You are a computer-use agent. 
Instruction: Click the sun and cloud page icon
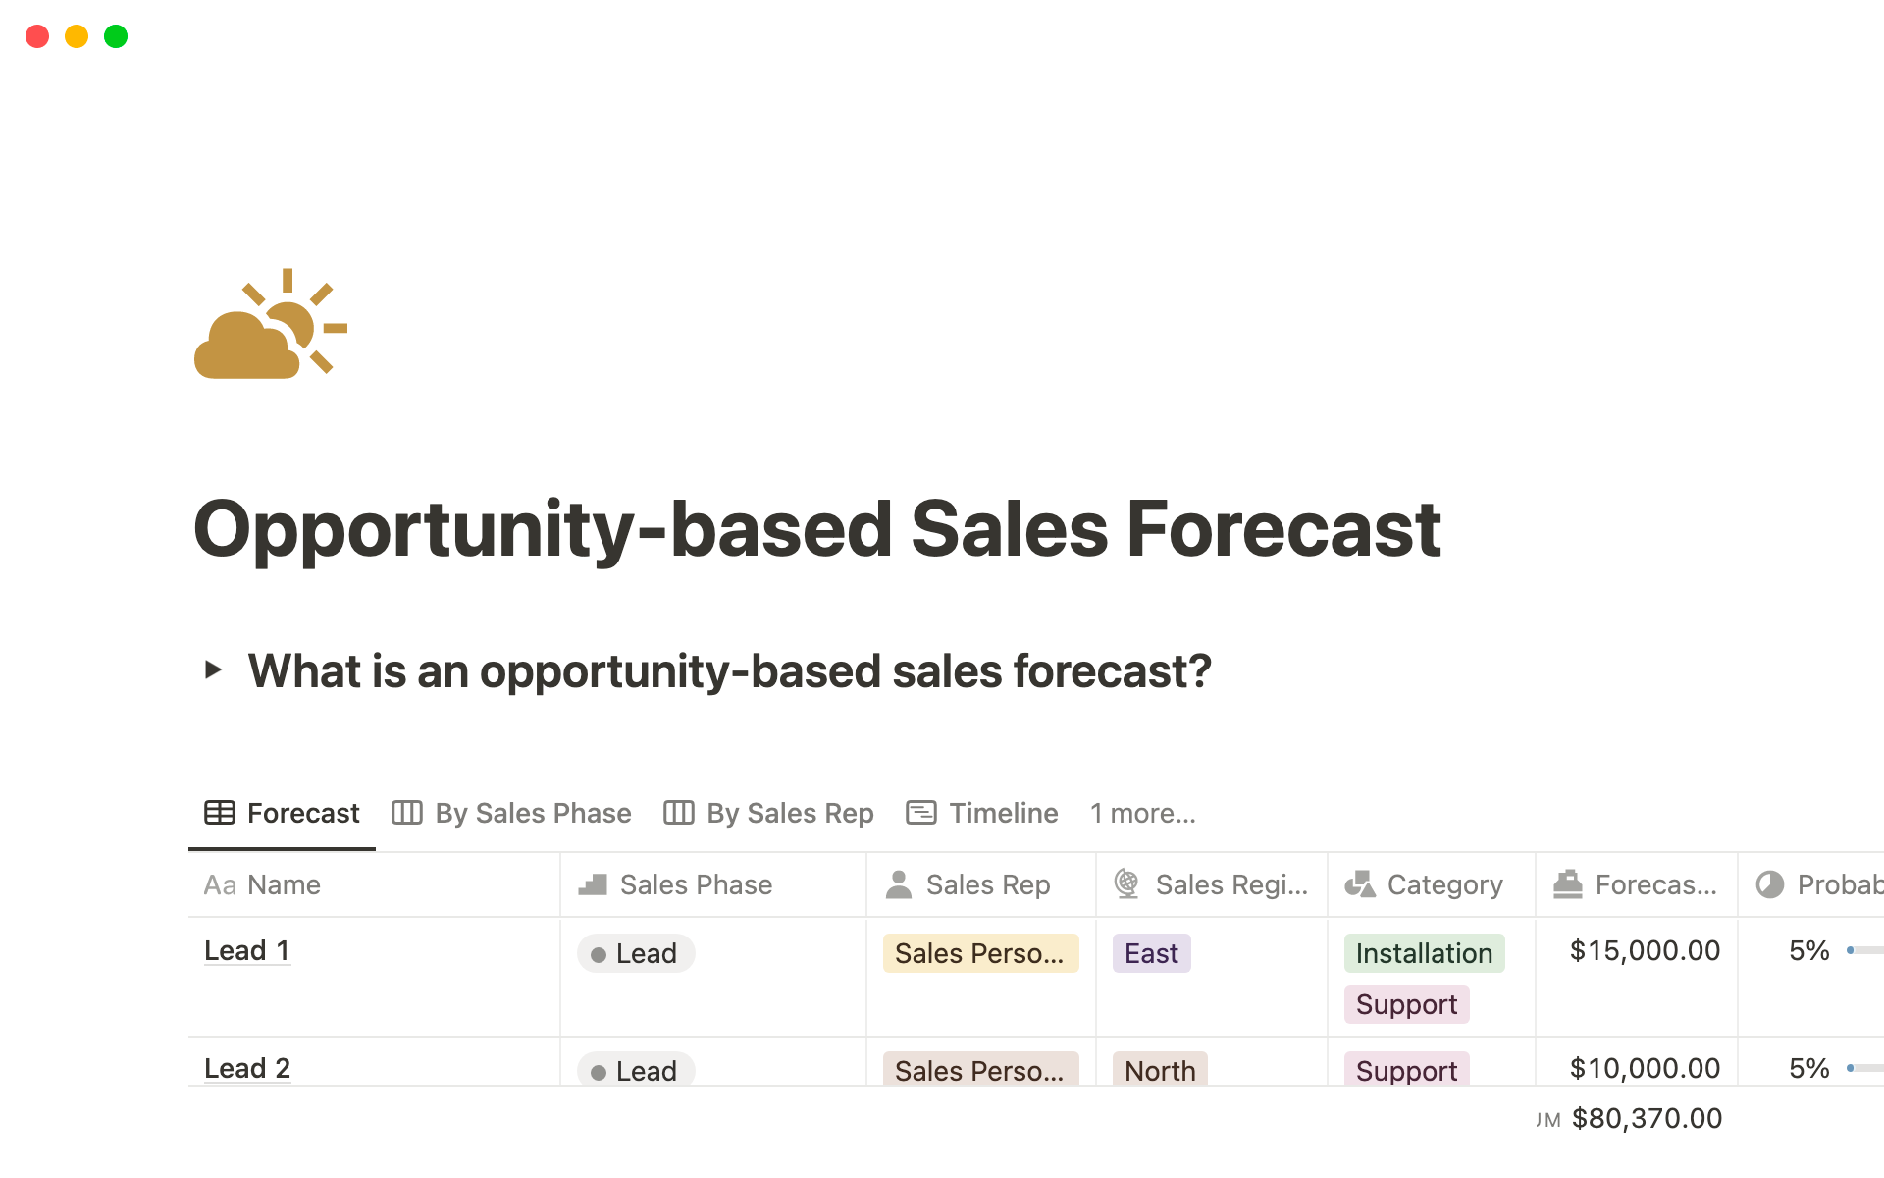(270, 324)
